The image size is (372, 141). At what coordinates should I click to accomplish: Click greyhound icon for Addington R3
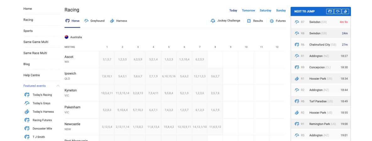pos(297,135)
